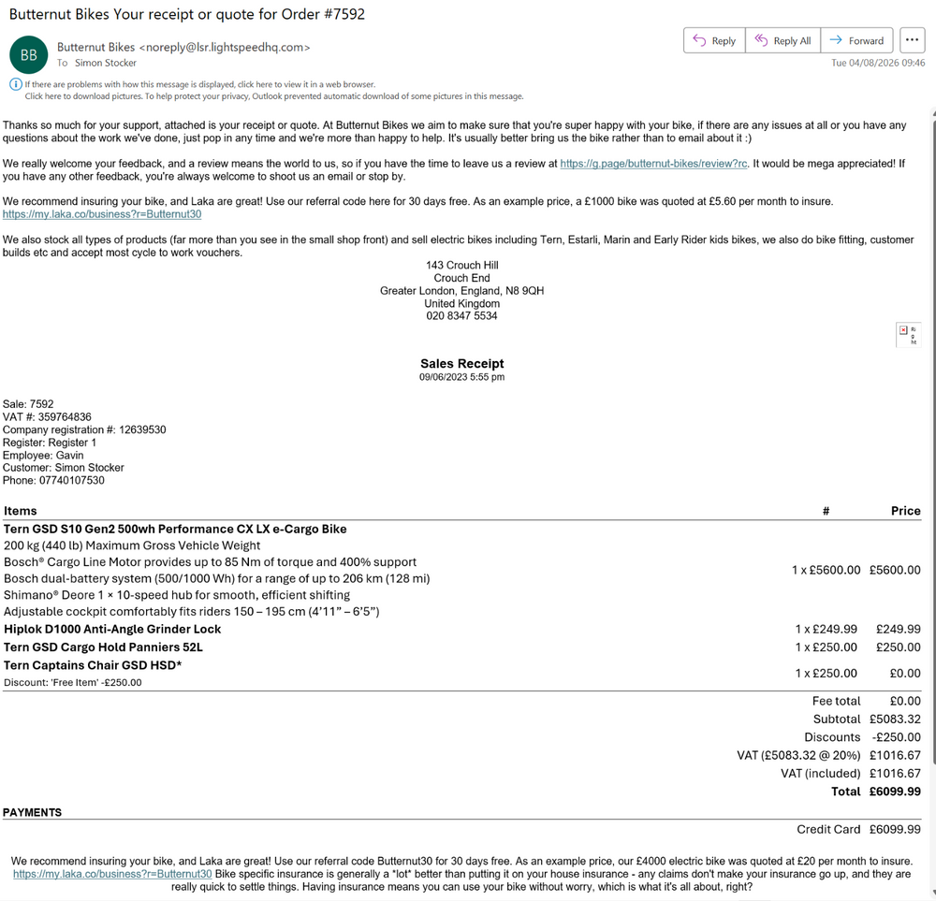Viewport: 936px width, 901px height.
Task: Forward this email
Action: click(x=856, y=40)
